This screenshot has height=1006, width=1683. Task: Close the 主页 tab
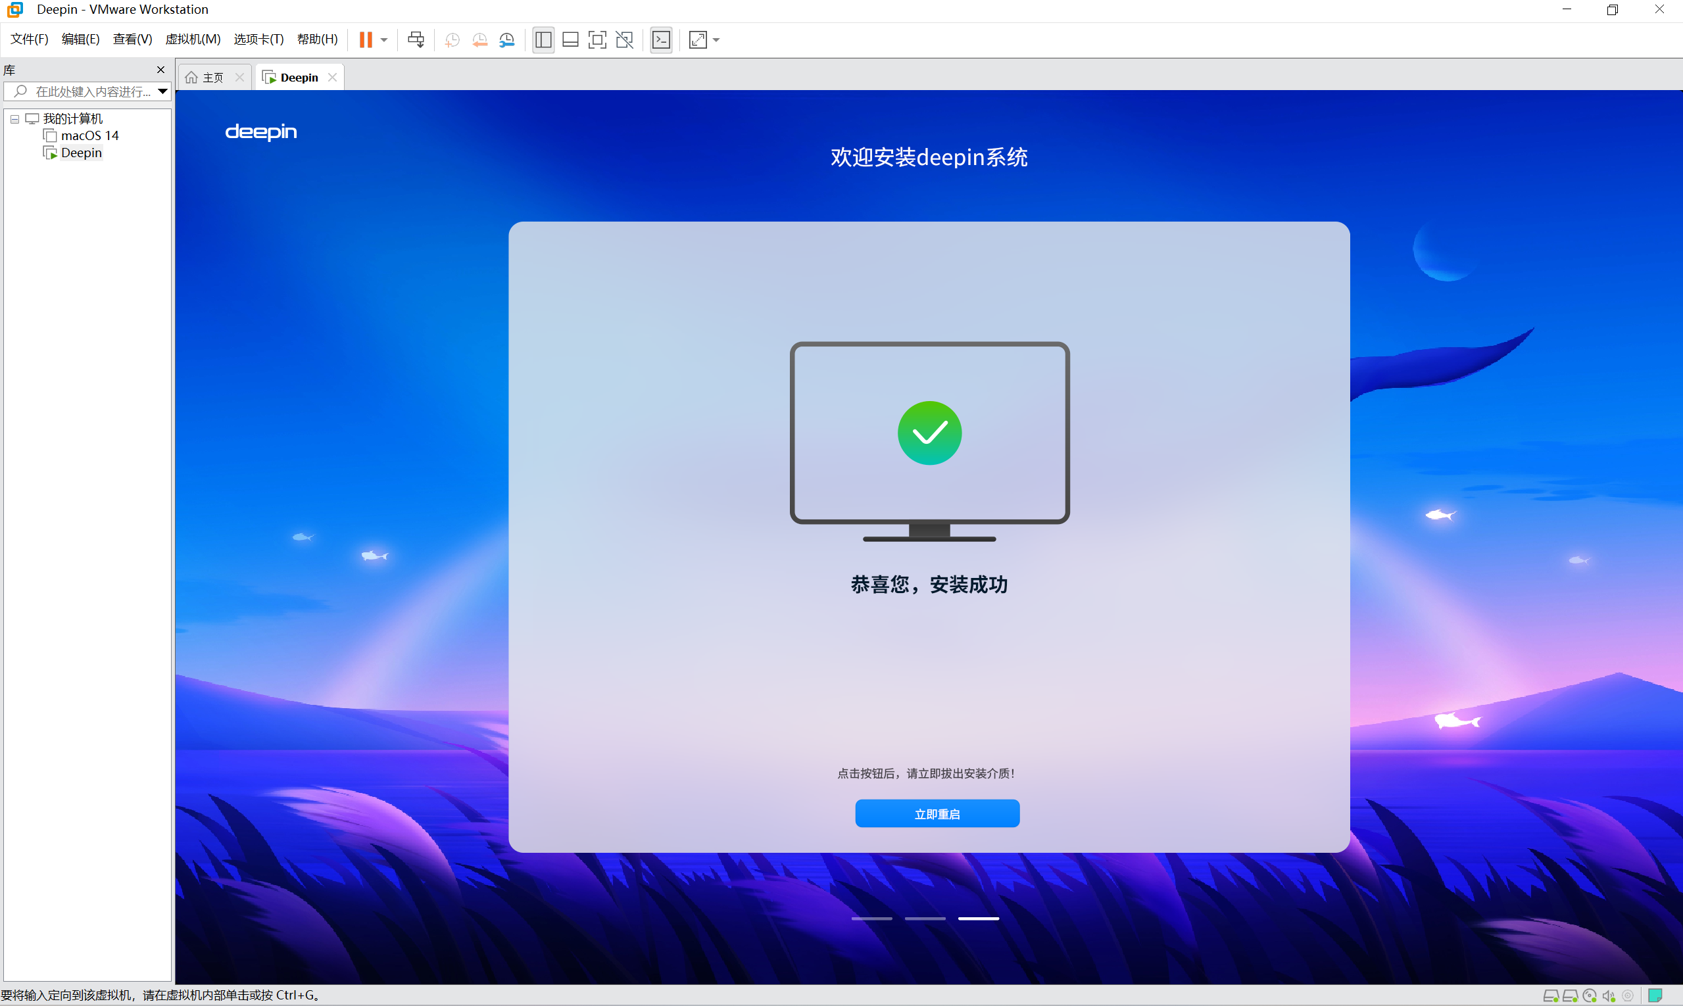tap(239, 78)
